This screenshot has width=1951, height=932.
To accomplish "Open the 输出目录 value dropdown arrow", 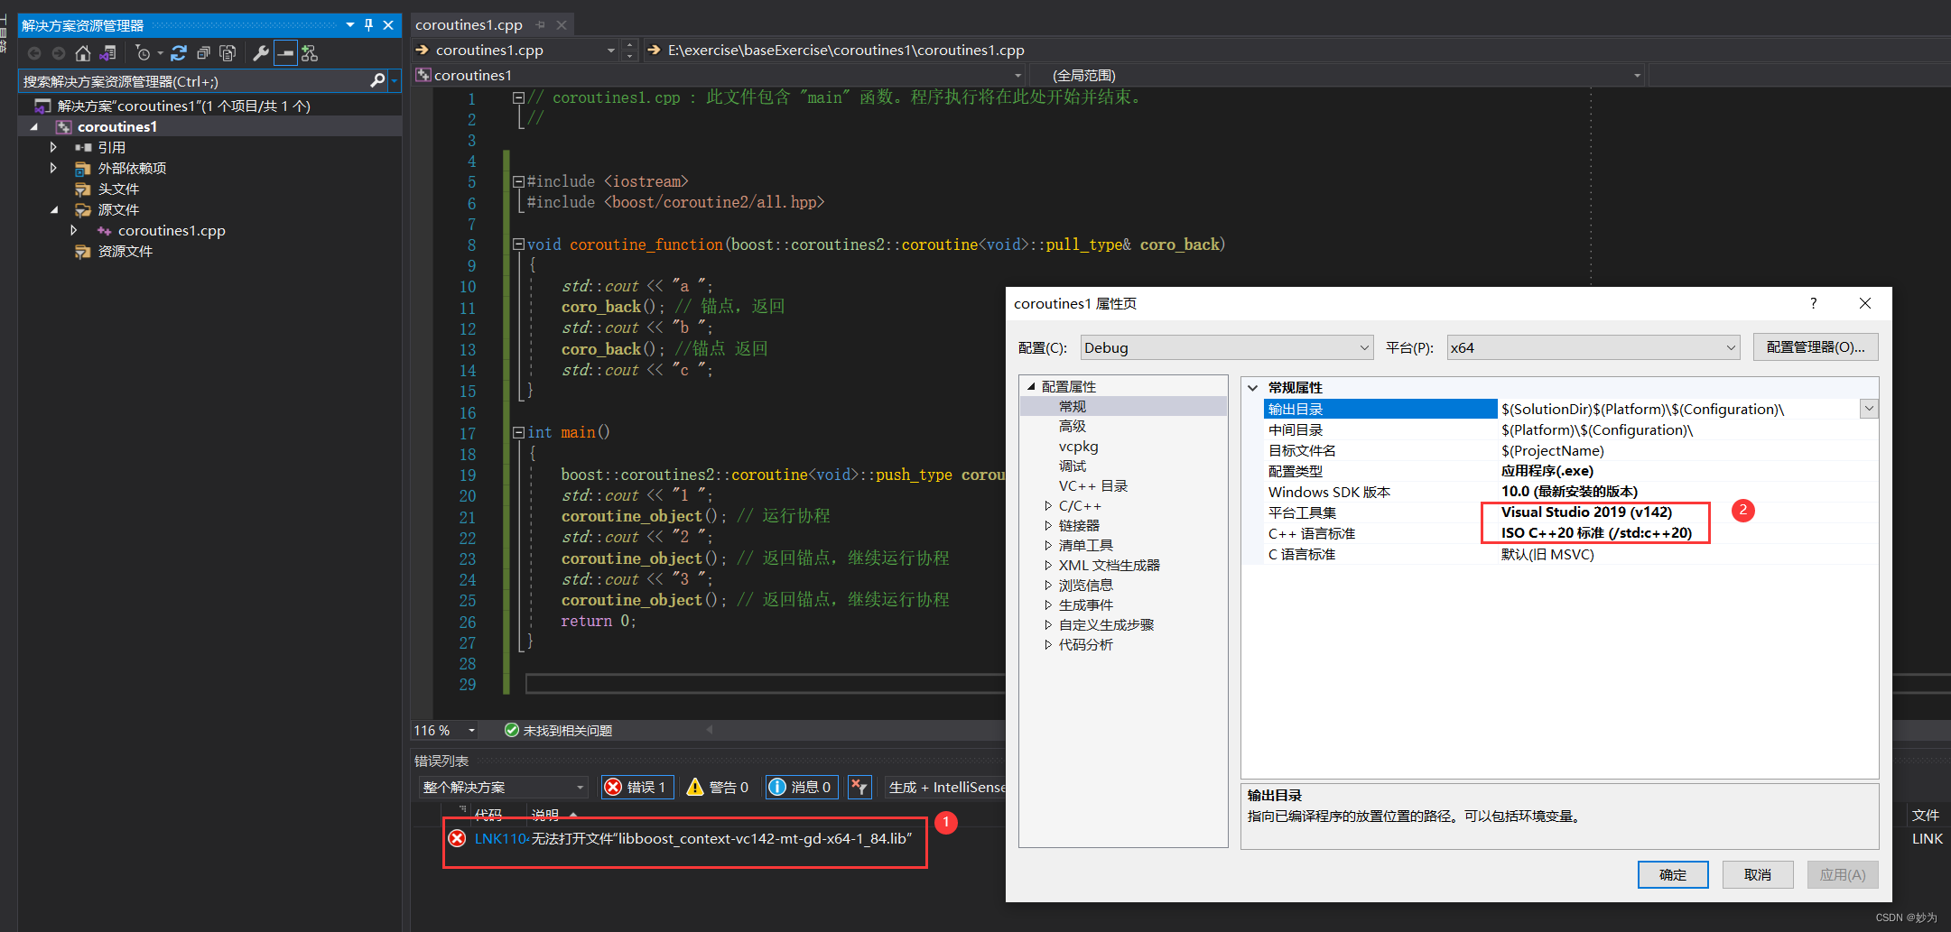I will [1869, 409].
